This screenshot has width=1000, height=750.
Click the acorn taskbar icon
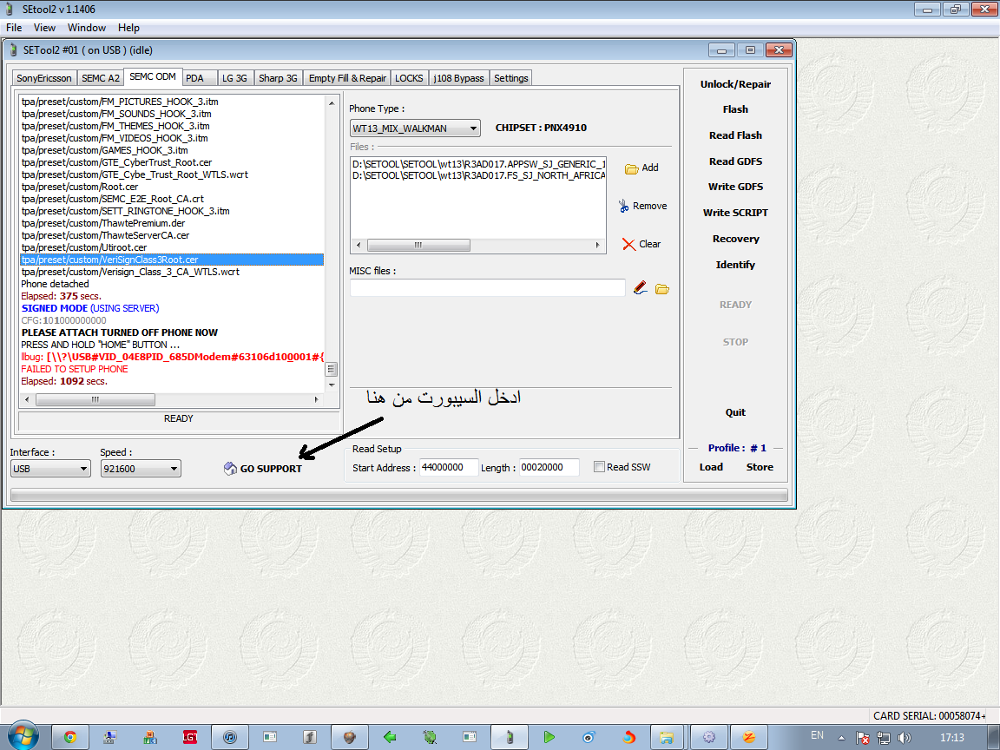click(x=350, y=737)
